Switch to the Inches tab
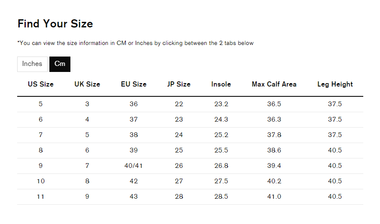380x224 pixels. coord(32,64)
